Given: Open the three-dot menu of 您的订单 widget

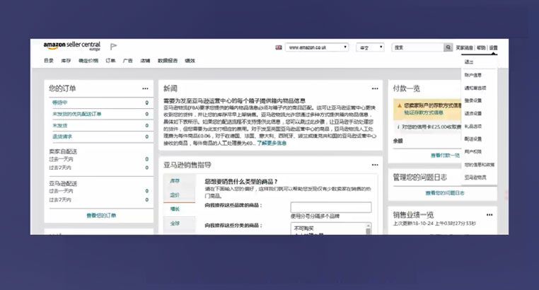Looking at the screenshot, I should [x=145, y=88].
